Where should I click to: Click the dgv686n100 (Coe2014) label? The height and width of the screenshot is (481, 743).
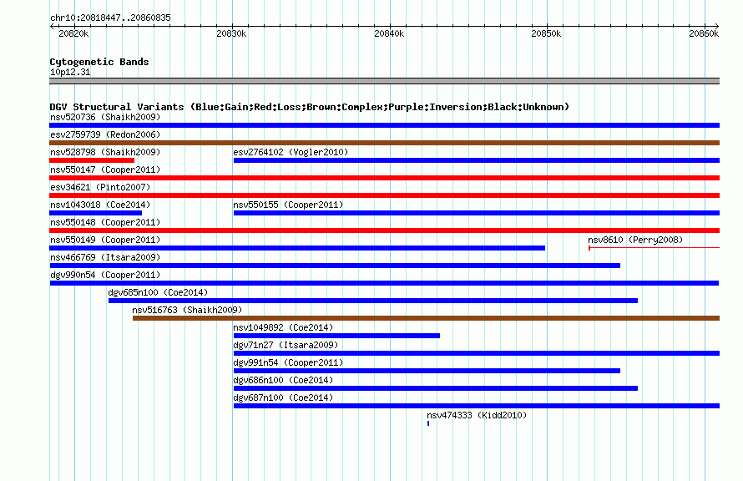click(283, 380)
